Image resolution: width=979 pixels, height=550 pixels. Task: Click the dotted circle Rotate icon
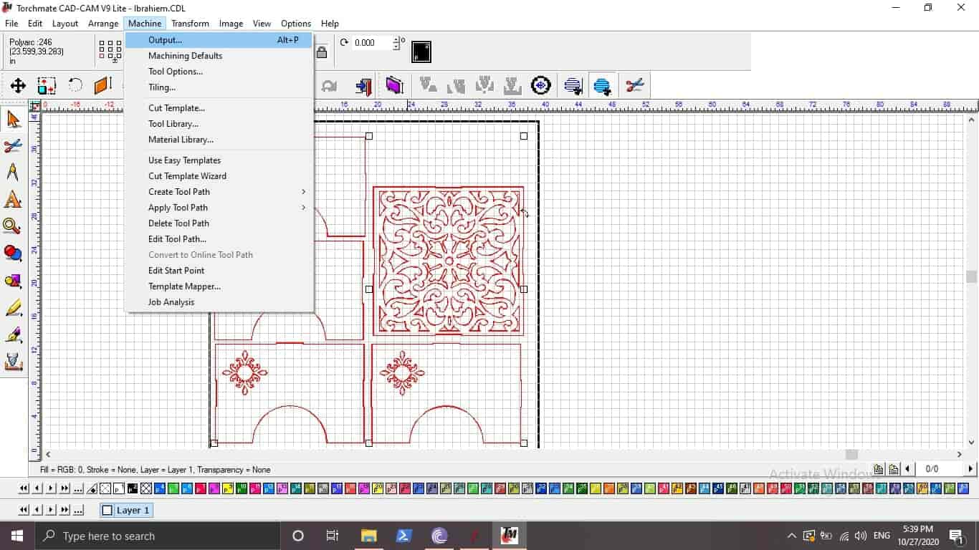click(75, 86)
